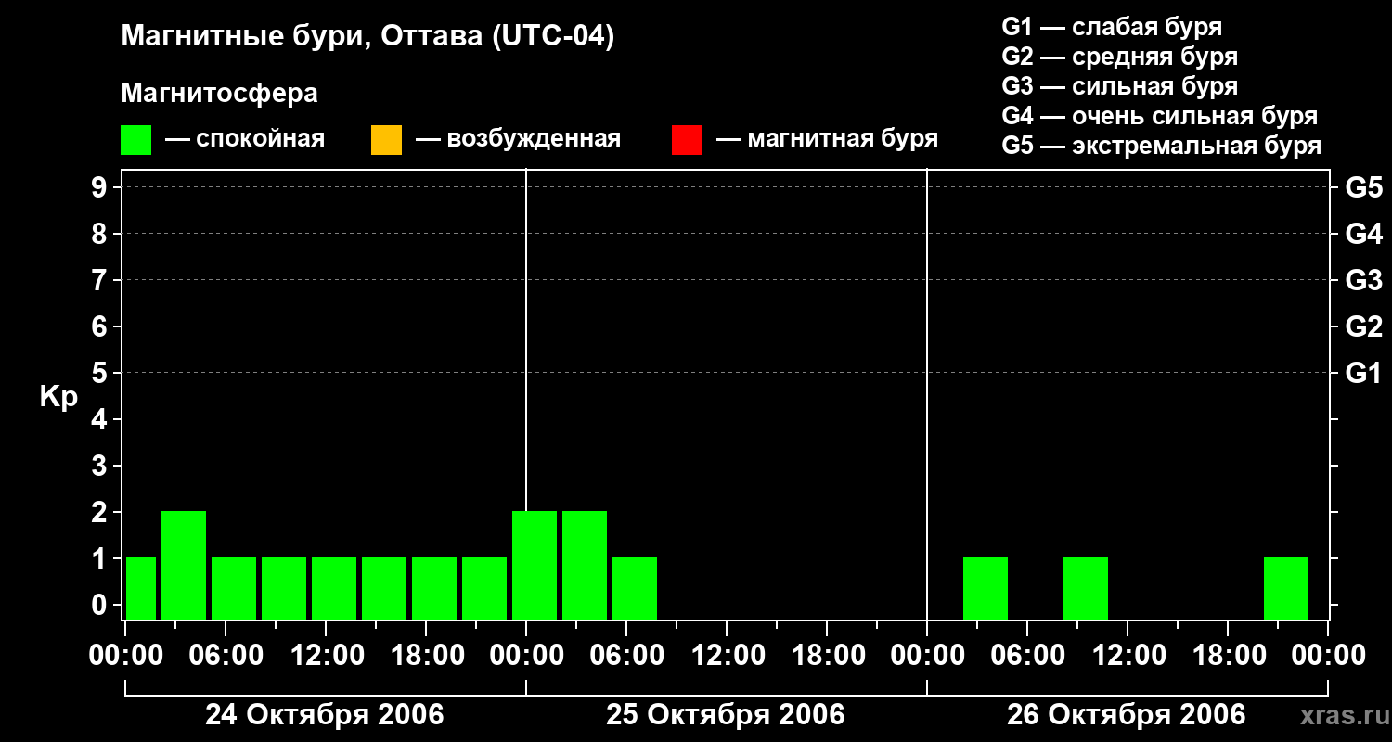
Task: Click the '— спокойная' legend label
Action: (x=245, y=140)
